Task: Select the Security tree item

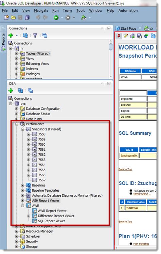Action: pyautogui.click(x=32, y=241)
